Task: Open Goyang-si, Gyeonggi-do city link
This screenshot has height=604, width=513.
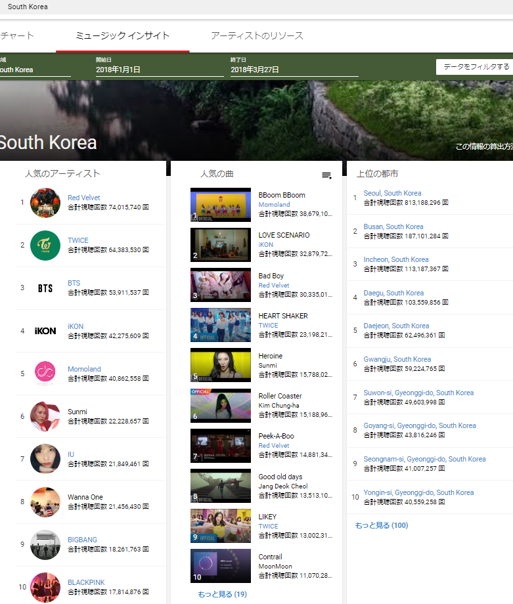Action: pyautogui.click(x=420, y=425)
